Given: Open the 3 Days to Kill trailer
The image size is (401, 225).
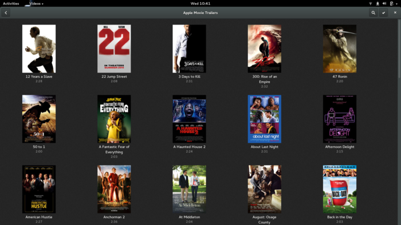Looking at the screenshot, I should point(189,49).
